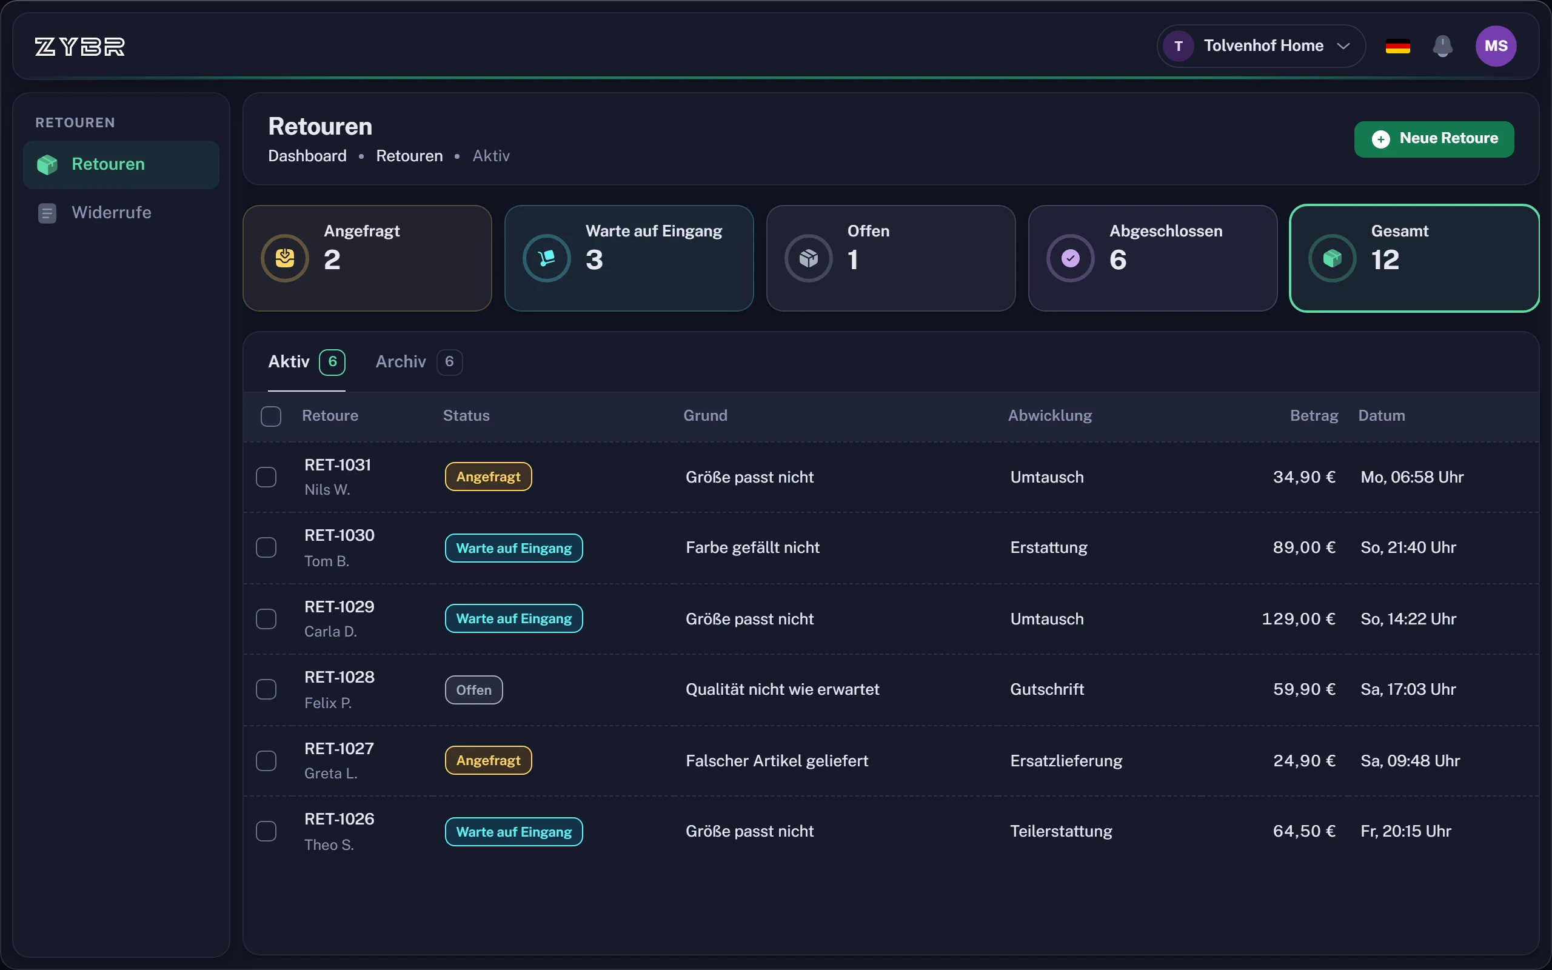Screen dimensions: 1552x970
Task: Click the 129,00 € amount cell
Action: (1298, 619)
